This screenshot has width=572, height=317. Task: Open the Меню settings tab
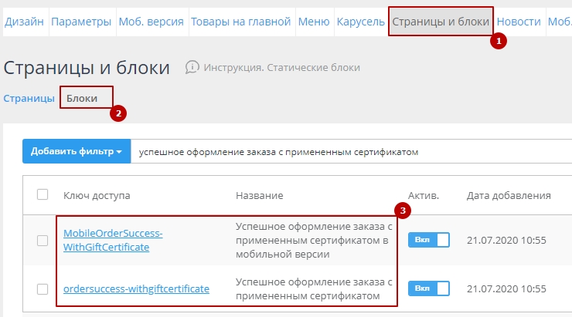click(x=315, y=22)
